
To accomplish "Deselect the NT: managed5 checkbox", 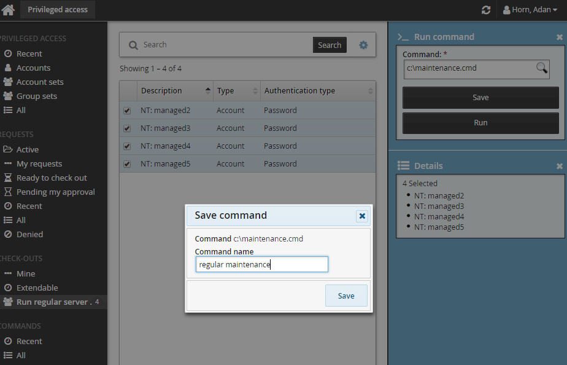I will [x=127, y=164].
